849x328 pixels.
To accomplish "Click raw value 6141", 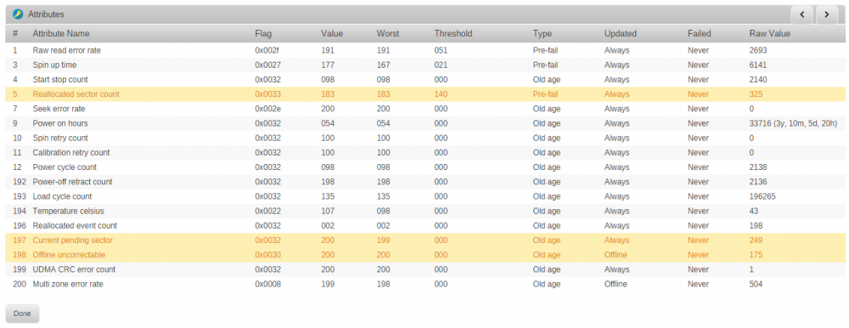I will point(758,65).
